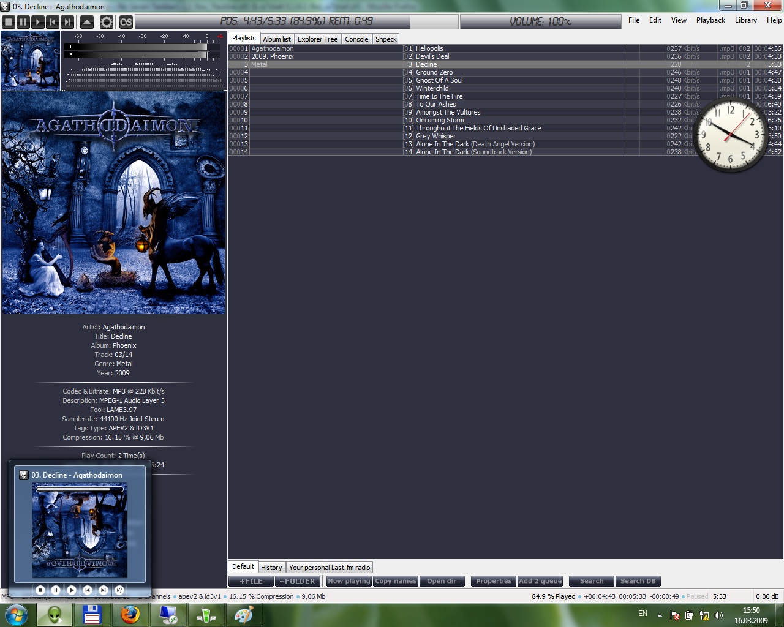The image size is (784, 627).
Task: Open preferences with the gear icon
Action: pos(107,22)
